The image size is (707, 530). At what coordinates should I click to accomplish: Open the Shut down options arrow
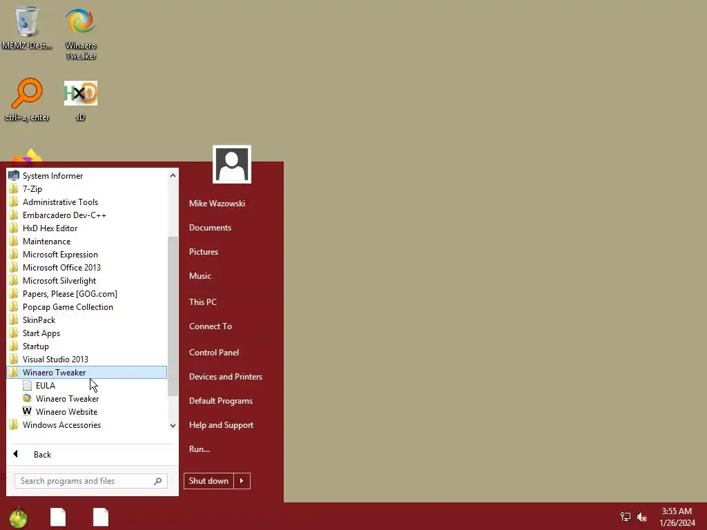242,481
